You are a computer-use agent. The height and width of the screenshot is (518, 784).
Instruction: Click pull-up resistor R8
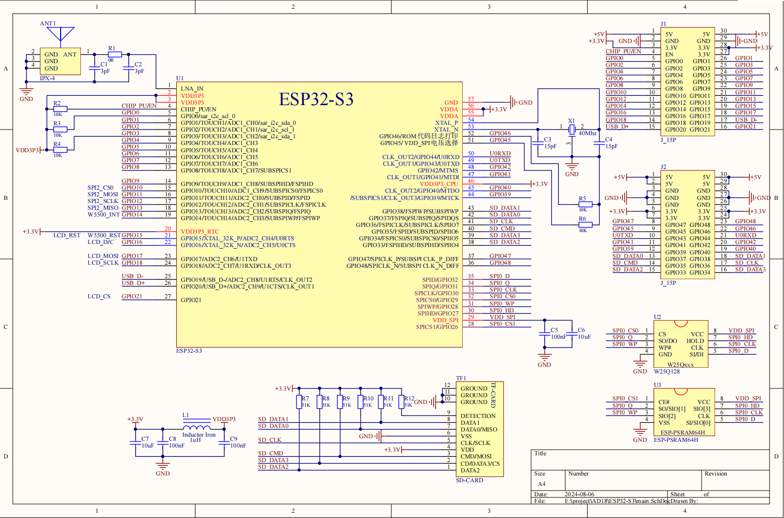pos(320,402)
